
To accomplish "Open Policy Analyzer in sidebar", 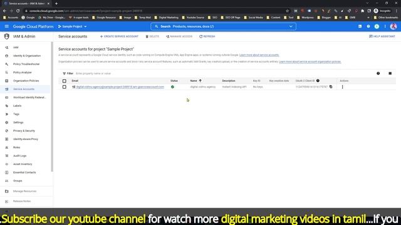I will 23,72.
